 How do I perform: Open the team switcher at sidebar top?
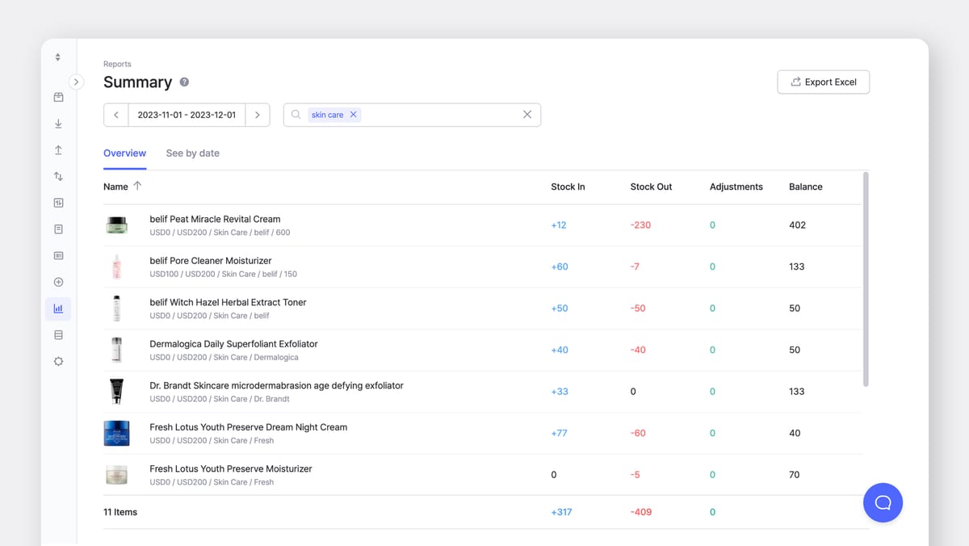(x=58, y=57)
